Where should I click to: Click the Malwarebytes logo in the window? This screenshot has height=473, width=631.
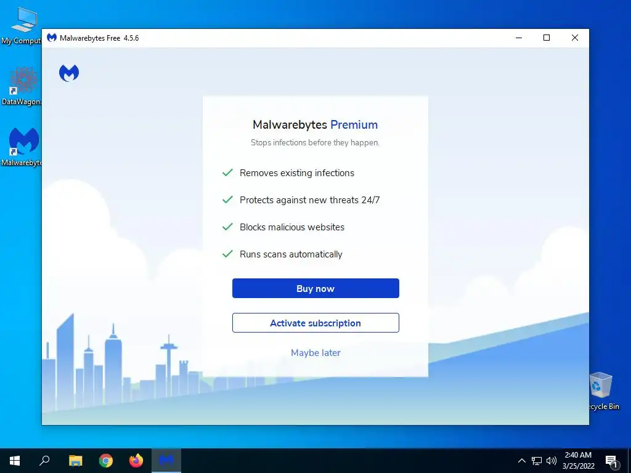click(69, 73)
